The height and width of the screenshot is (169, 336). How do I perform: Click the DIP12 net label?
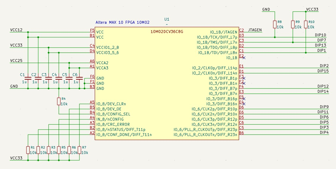point(323,86)
